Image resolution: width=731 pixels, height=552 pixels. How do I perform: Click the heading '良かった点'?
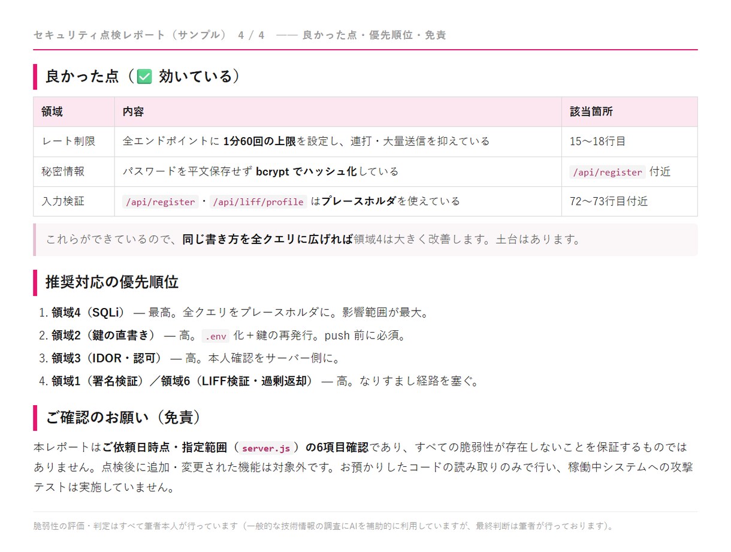tap(83, 76)
